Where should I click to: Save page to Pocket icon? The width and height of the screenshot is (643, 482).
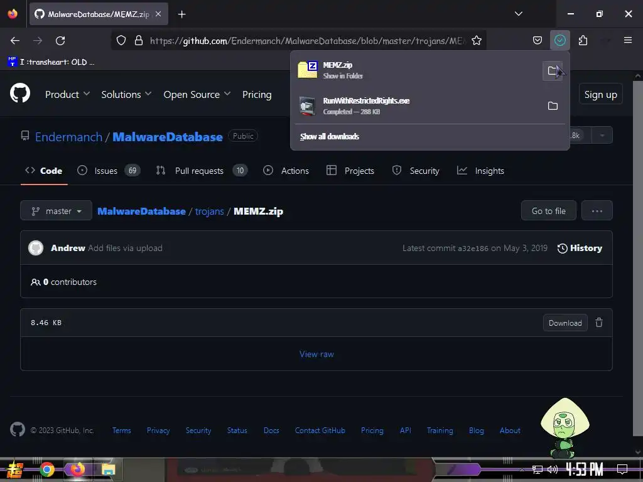tap(538, 41)
